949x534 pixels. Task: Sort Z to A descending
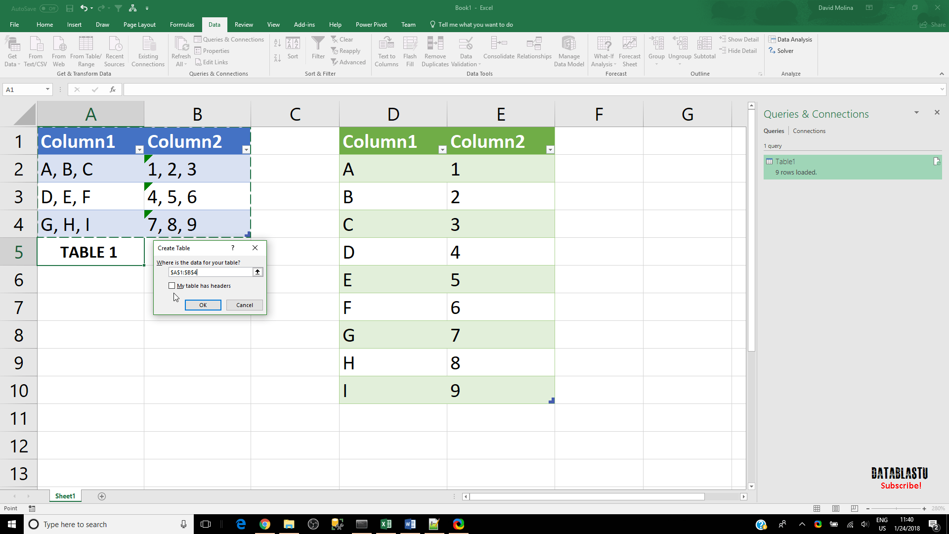[277, 58]
